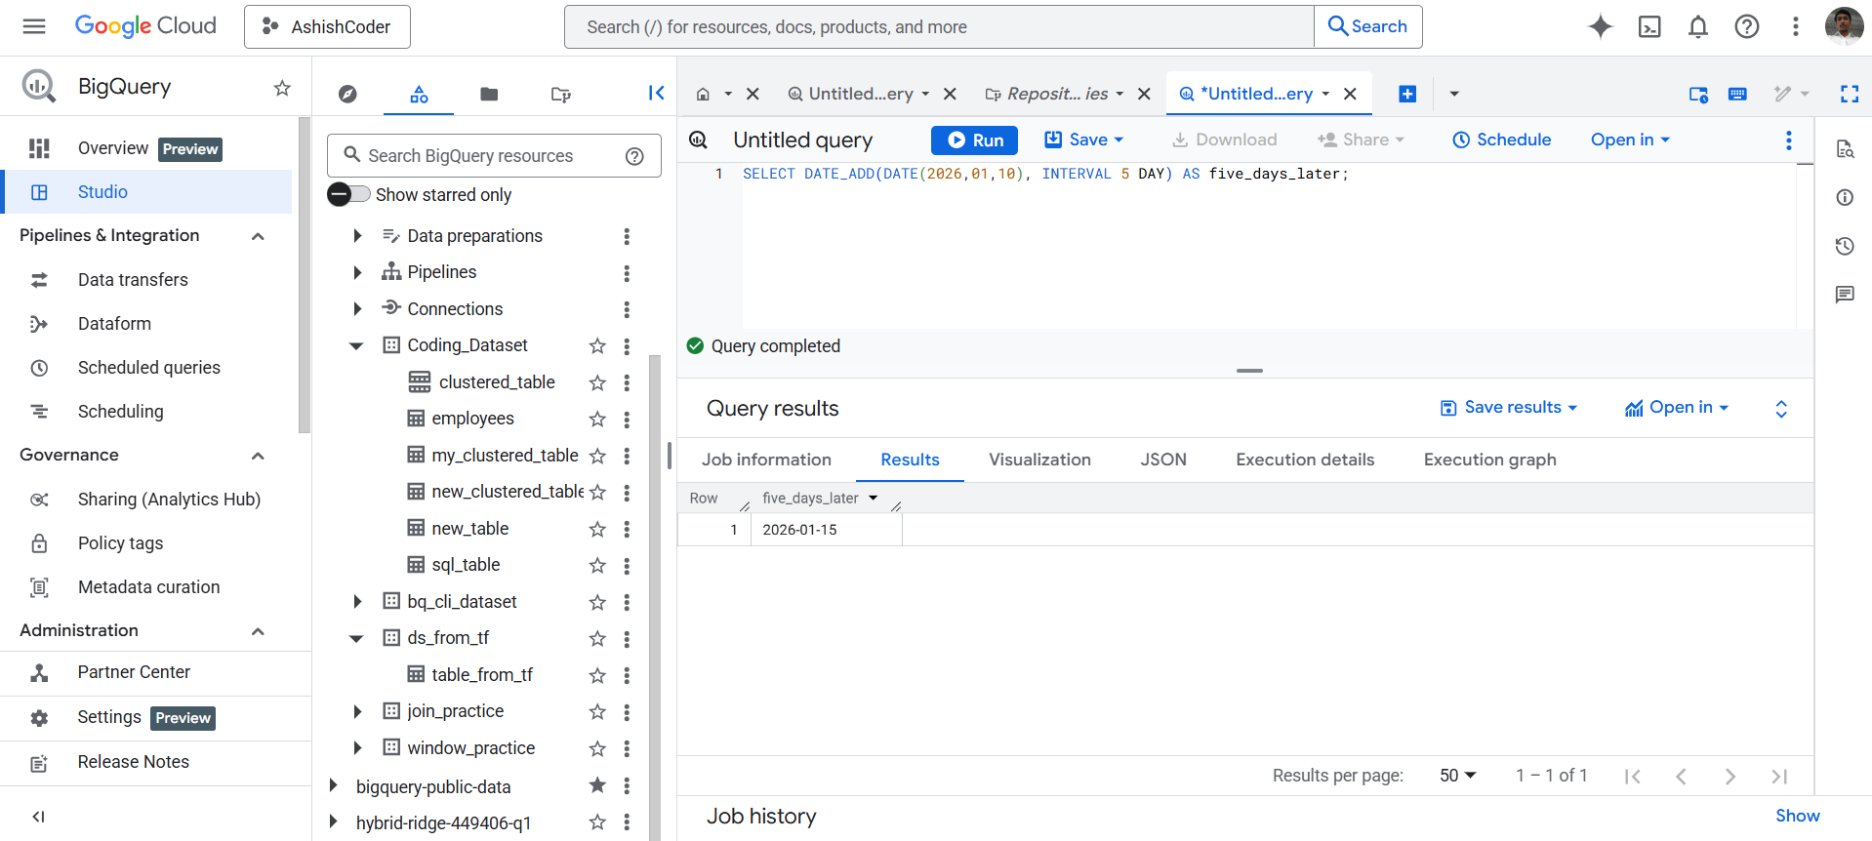The image size is (1872, 841).
Task: Open the main navigation hamburger menu
Action: pos(34,26)
